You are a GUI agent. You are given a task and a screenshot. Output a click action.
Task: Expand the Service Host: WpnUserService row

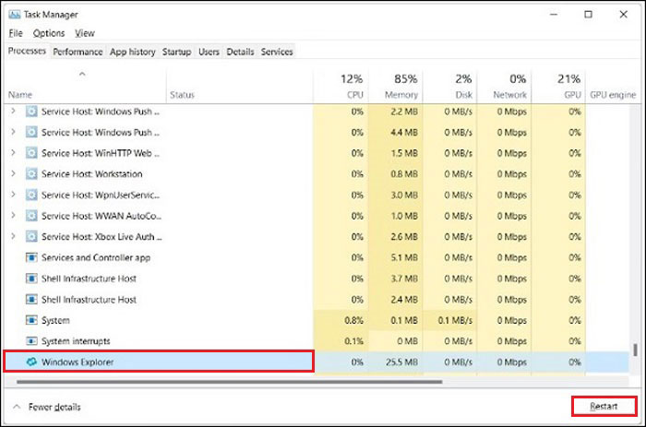coord(13,195)
